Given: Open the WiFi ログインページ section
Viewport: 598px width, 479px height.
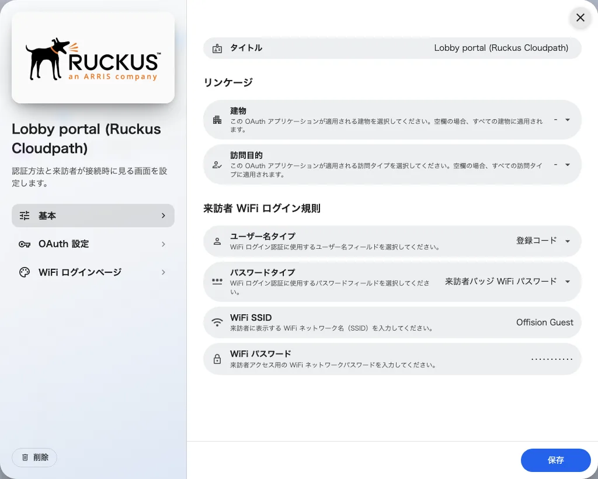Looking at the screenshot, I should [x=93, y=272].
